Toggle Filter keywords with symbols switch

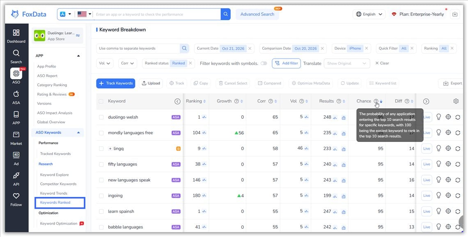[264, 63]
